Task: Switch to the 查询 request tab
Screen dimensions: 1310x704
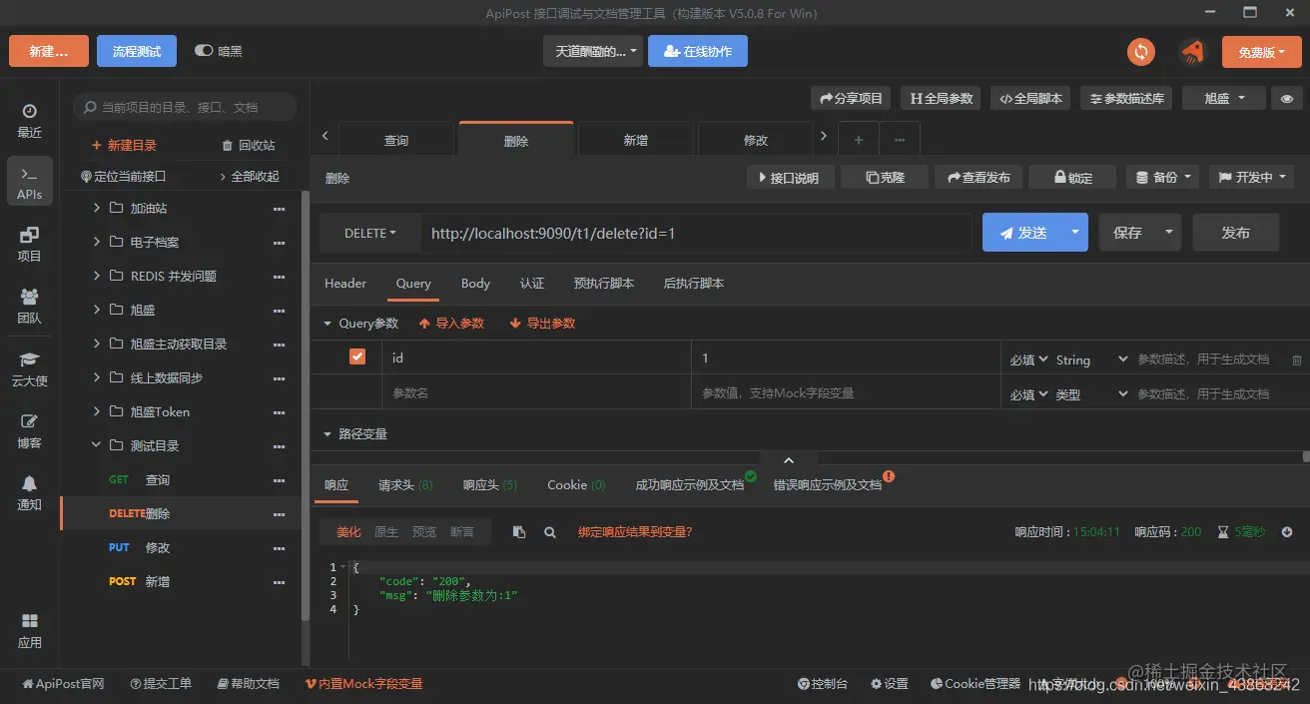Action: (x=396, y=140)
